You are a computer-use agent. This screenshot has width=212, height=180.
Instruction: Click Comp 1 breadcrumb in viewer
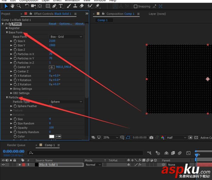(x=102, y=20)
